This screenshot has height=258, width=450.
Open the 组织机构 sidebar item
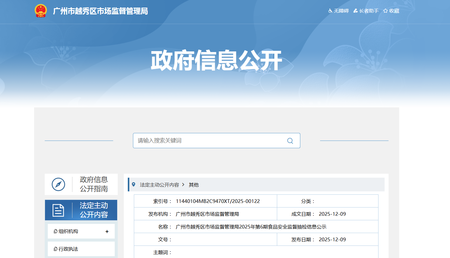point(68,232)
